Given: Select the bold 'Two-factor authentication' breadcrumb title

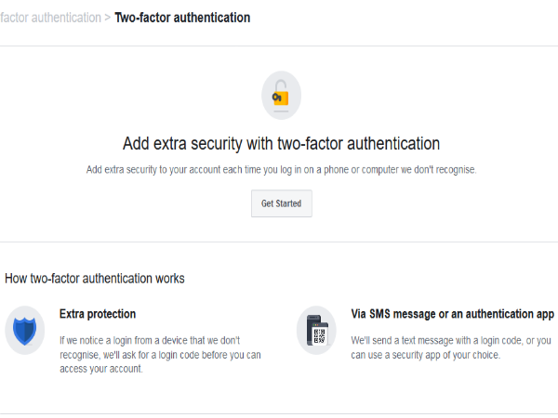Looking at the screenshot, I should (x=182, y=18).
